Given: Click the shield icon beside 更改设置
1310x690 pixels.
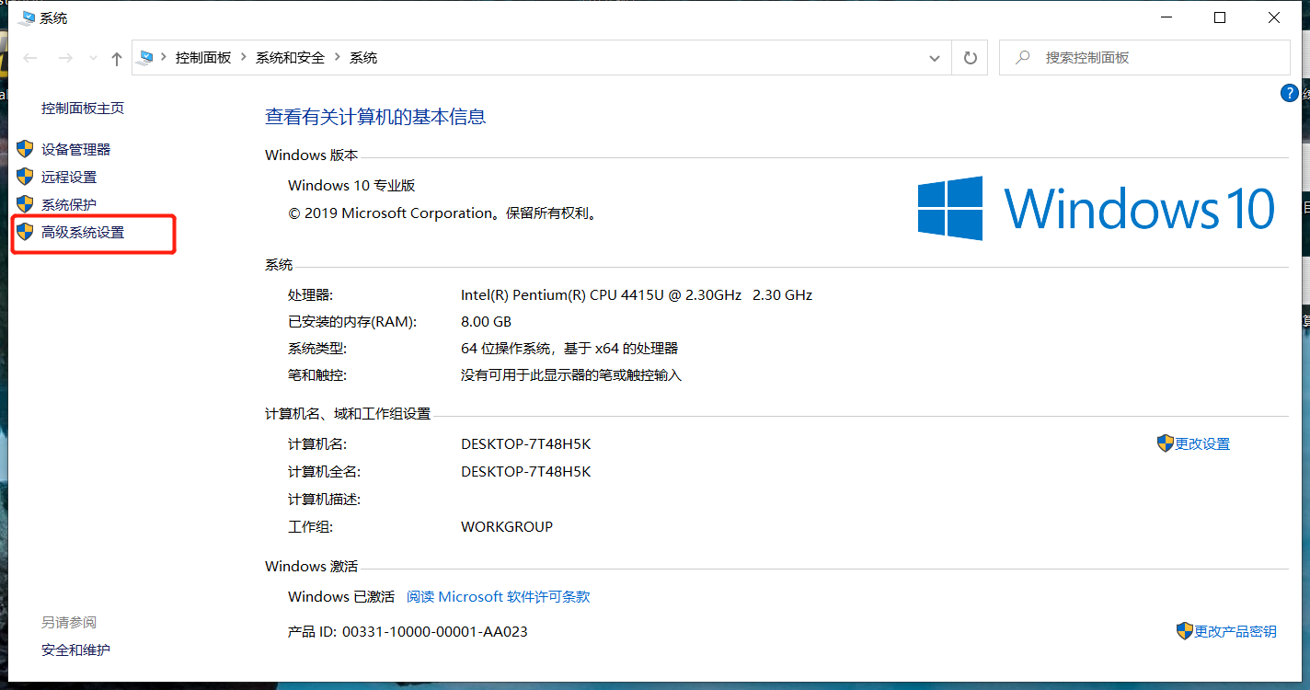Looking at the screenshot, I should [1166, 443].
